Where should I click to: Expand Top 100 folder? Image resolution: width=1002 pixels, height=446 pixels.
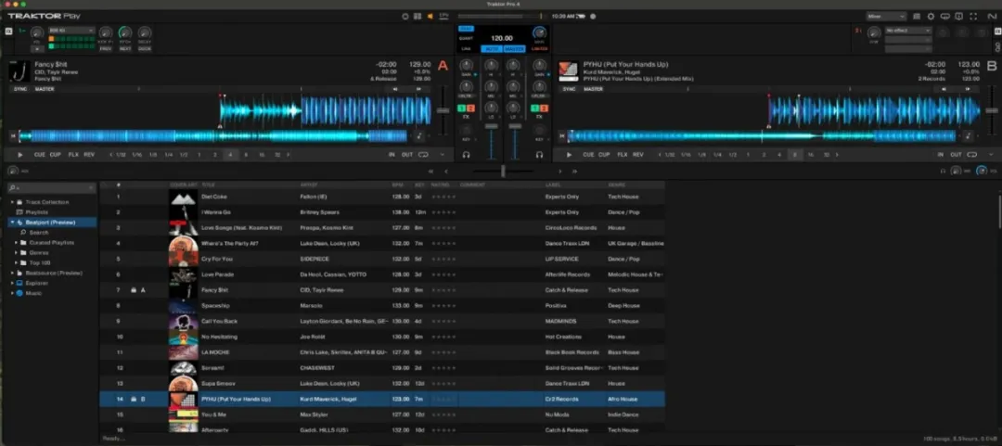tap(16, 262)
